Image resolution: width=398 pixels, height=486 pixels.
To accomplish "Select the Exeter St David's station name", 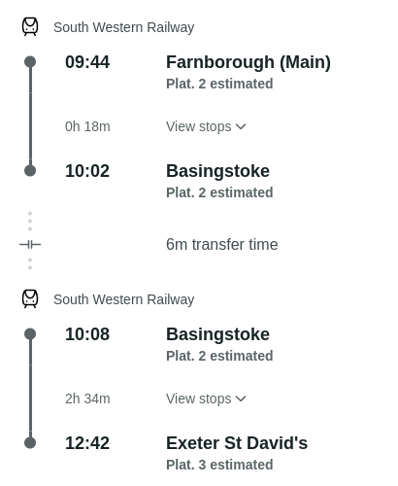I will 237,443.
